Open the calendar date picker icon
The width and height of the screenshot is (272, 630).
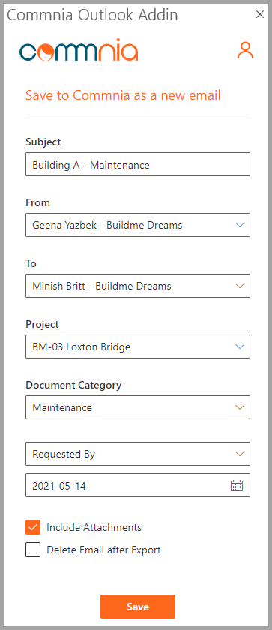tap(237, 485)
